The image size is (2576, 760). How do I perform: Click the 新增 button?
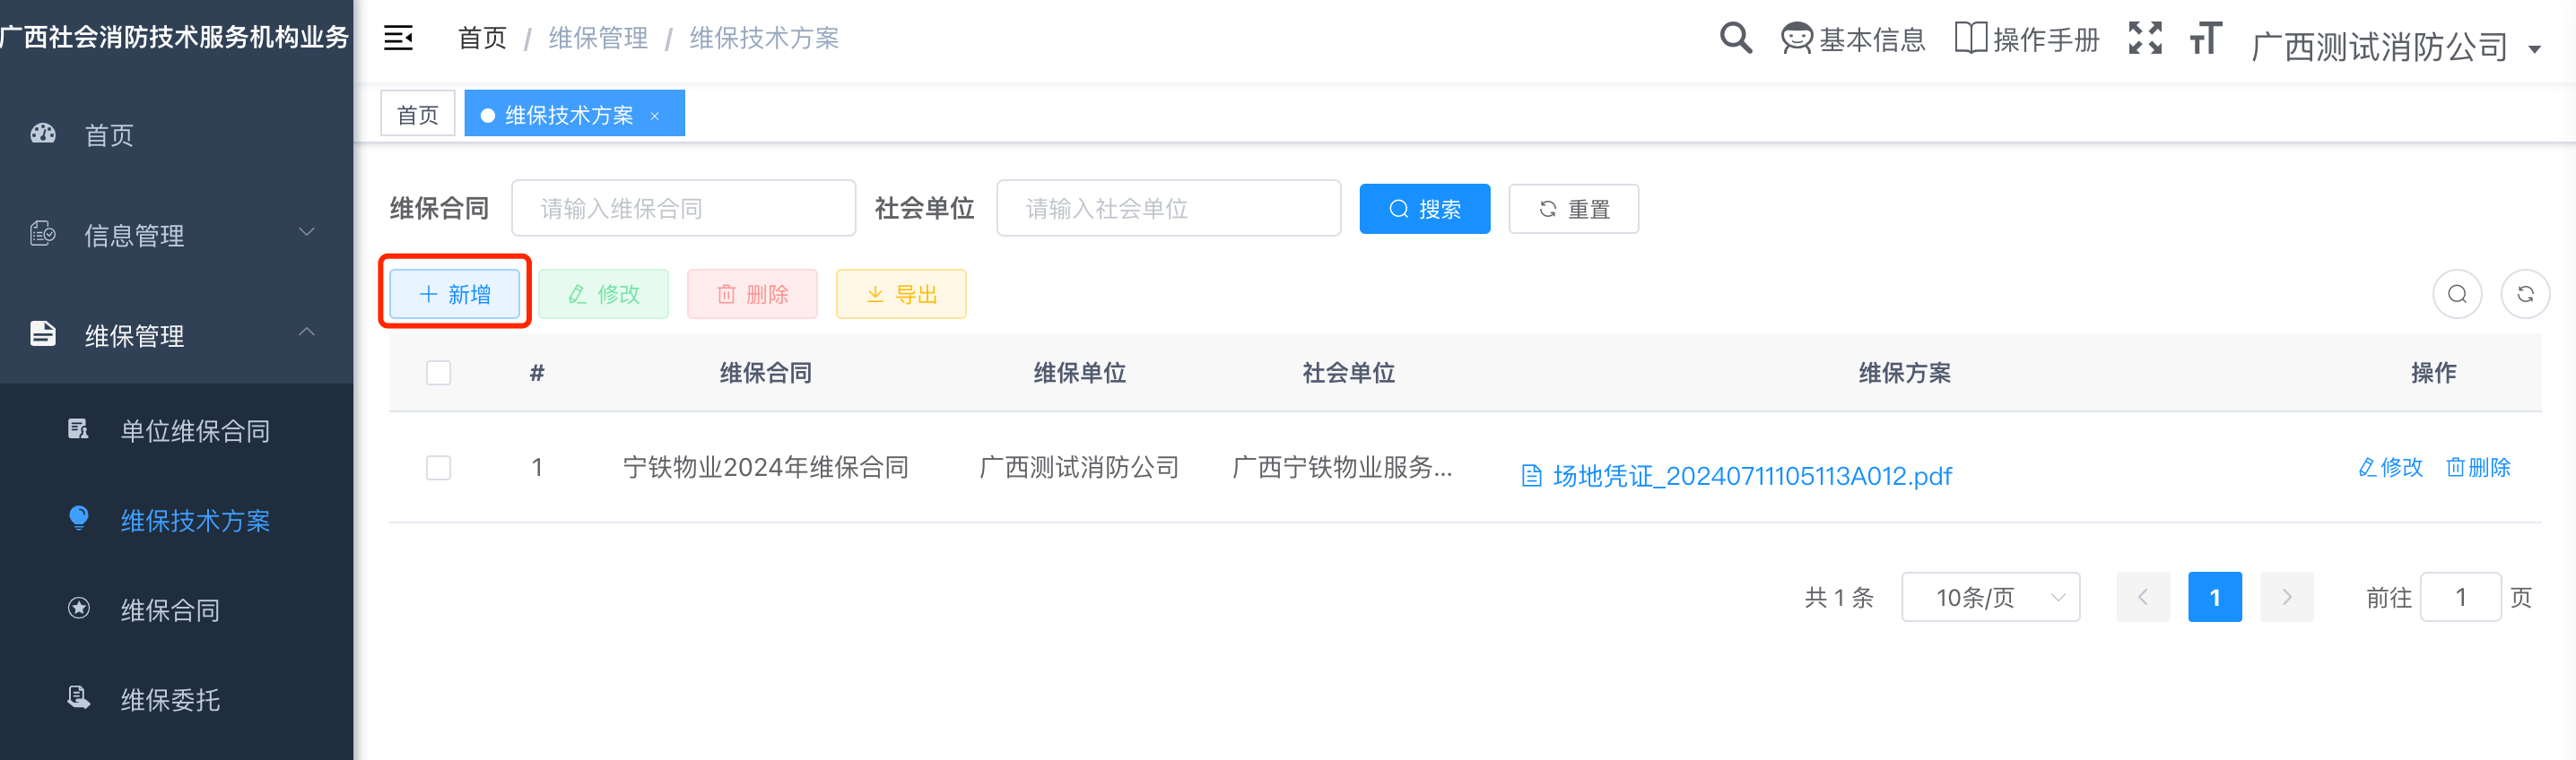coord(454,294)
